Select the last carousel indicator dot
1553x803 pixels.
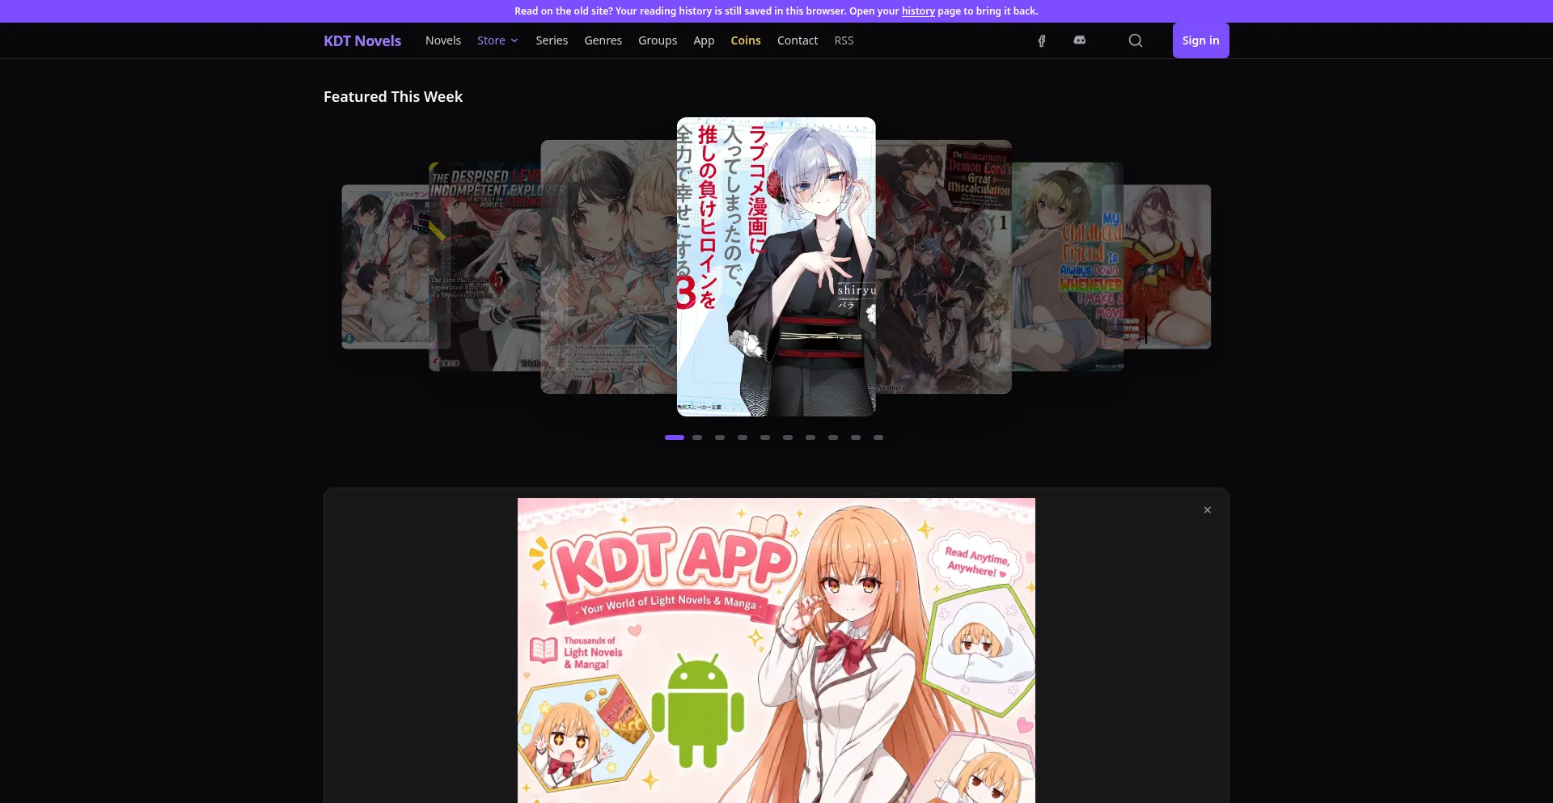pyautogui.click(x=878, y=437)
